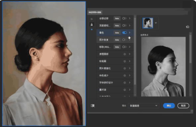The height and width of the screenshot is (127, 196).
Task: Expand the 杂色减少 row chevron
Action: coord(130,76)
